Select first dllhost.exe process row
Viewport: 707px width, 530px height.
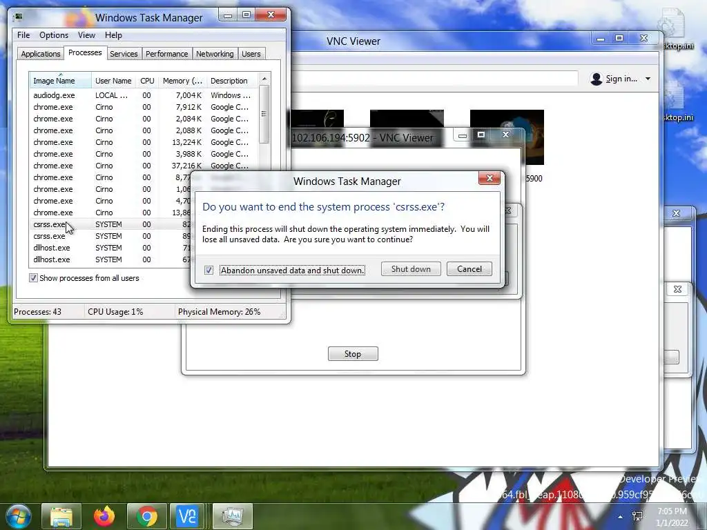pyautogui.click(x=110, y=248)
